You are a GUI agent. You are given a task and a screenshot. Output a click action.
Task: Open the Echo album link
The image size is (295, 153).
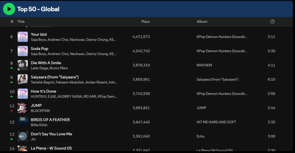pyautogui.click(x=201, y=137)
